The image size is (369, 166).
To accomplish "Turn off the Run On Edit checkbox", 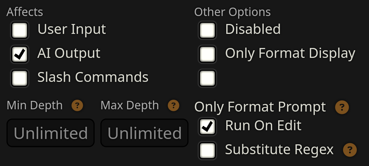I will tap(207, 126).
